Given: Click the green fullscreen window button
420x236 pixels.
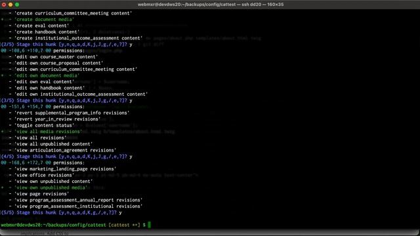Looking at the screenshot, I should (17, 5).
